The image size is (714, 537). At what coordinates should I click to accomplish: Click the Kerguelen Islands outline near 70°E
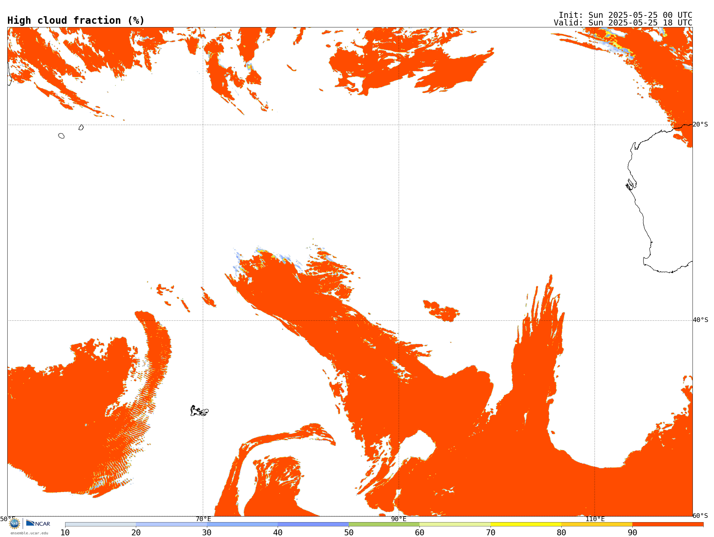click(x=199, y=411)
